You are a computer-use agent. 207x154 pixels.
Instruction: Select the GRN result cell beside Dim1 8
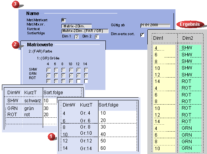tap(187, 141)
